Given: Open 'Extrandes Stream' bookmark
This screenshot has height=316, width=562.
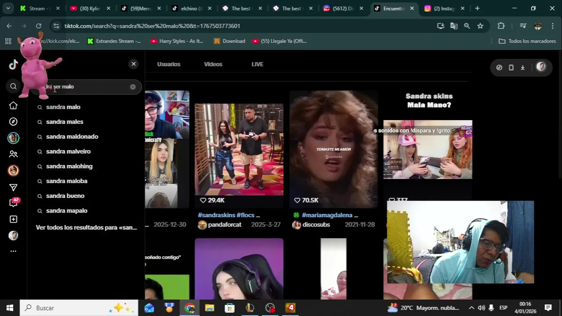Looking at the screenshot, I should (114, 41).
